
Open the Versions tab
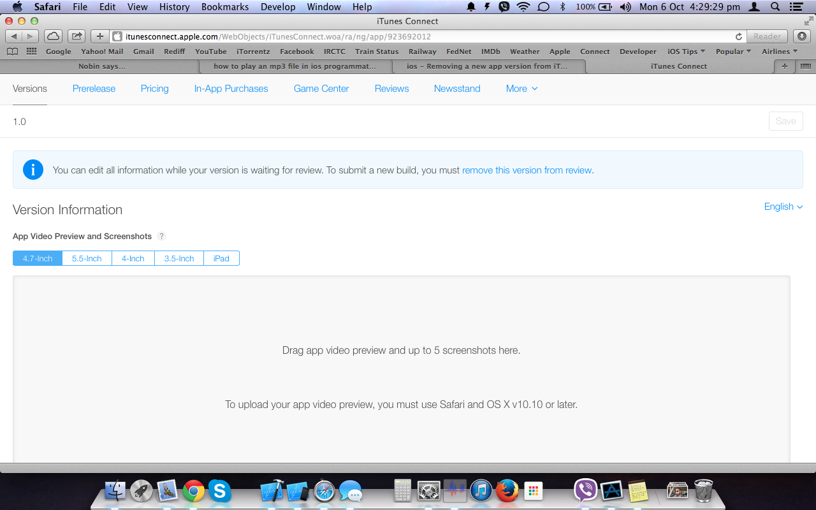point(30,89)
